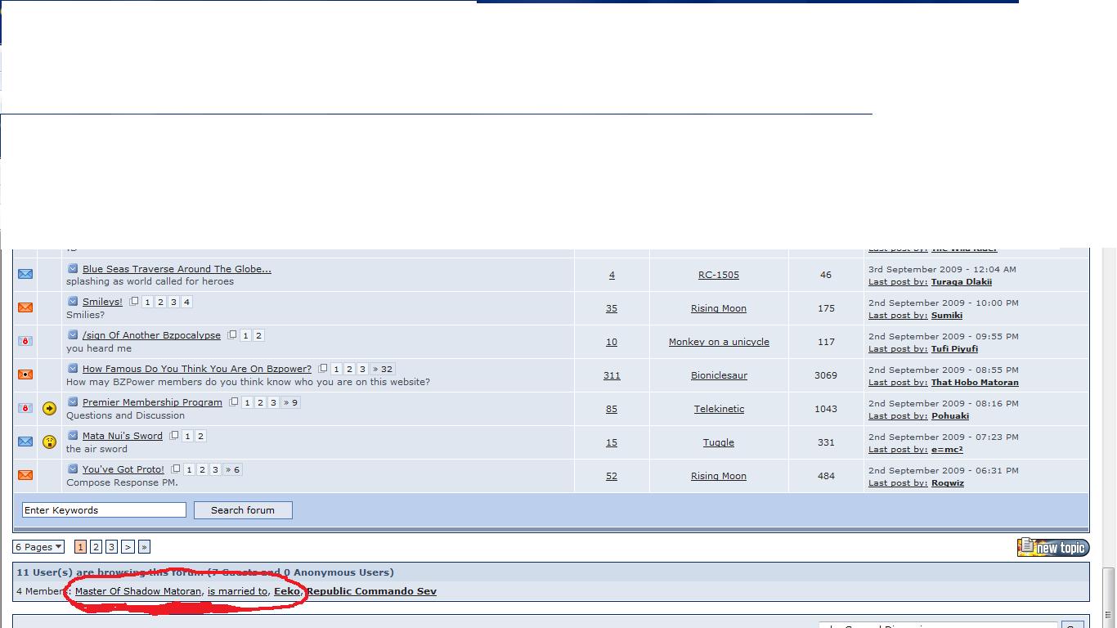Jump to last page 32 of How Famous topic

(x=383, y=370)
